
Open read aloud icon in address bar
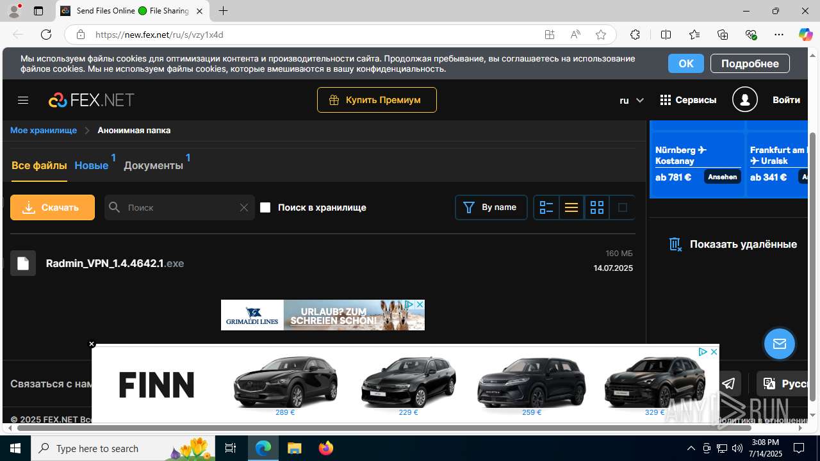click(575, 35)
